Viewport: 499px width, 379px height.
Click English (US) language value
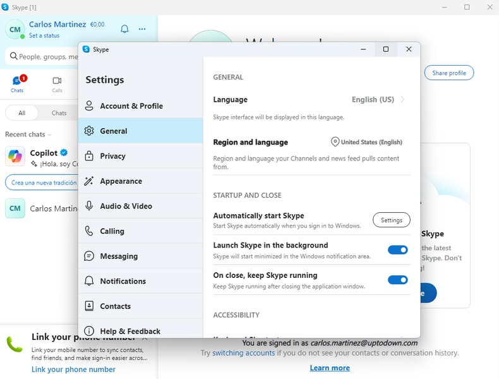click(373, 100)
